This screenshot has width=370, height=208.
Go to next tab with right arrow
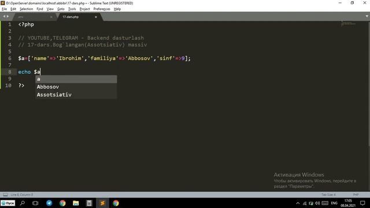(x=8, y=16)
